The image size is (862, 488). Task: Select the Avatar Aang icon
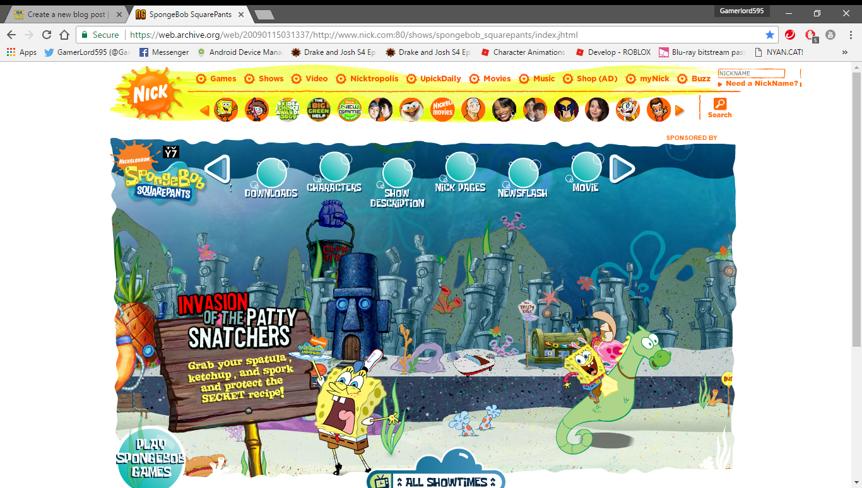(x=473, y=110)
